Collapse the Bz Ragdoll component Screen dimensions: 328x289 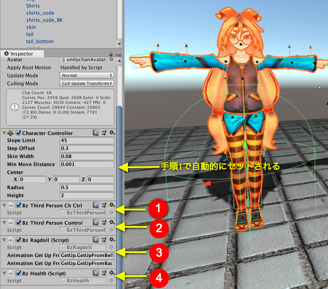click(4, 240)
